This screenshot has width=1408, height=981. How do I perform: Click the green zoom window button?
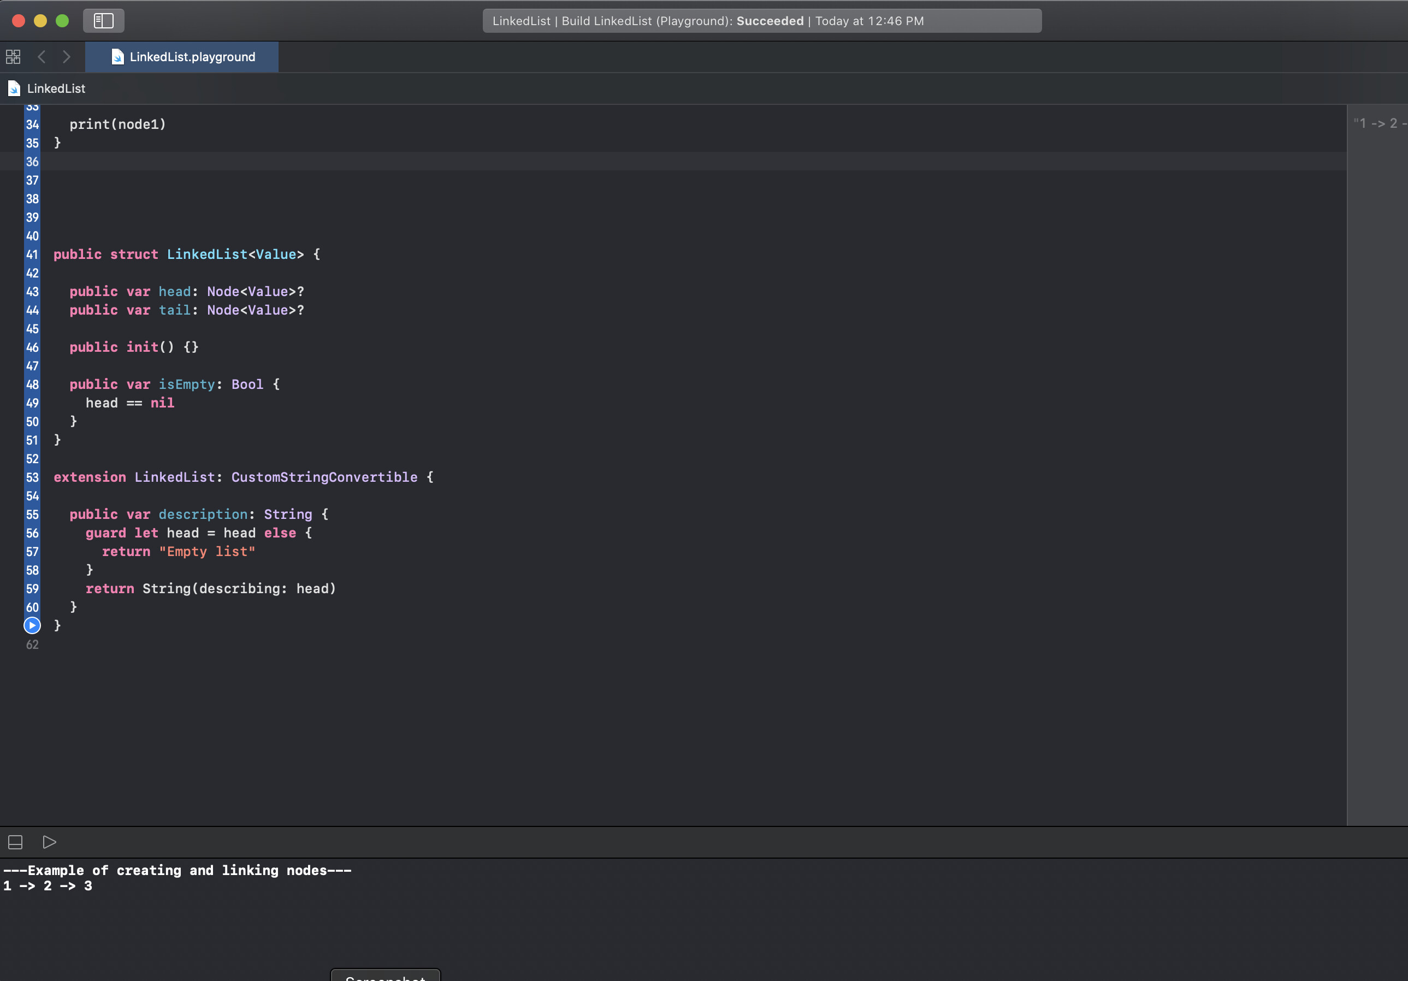[63, 21]
